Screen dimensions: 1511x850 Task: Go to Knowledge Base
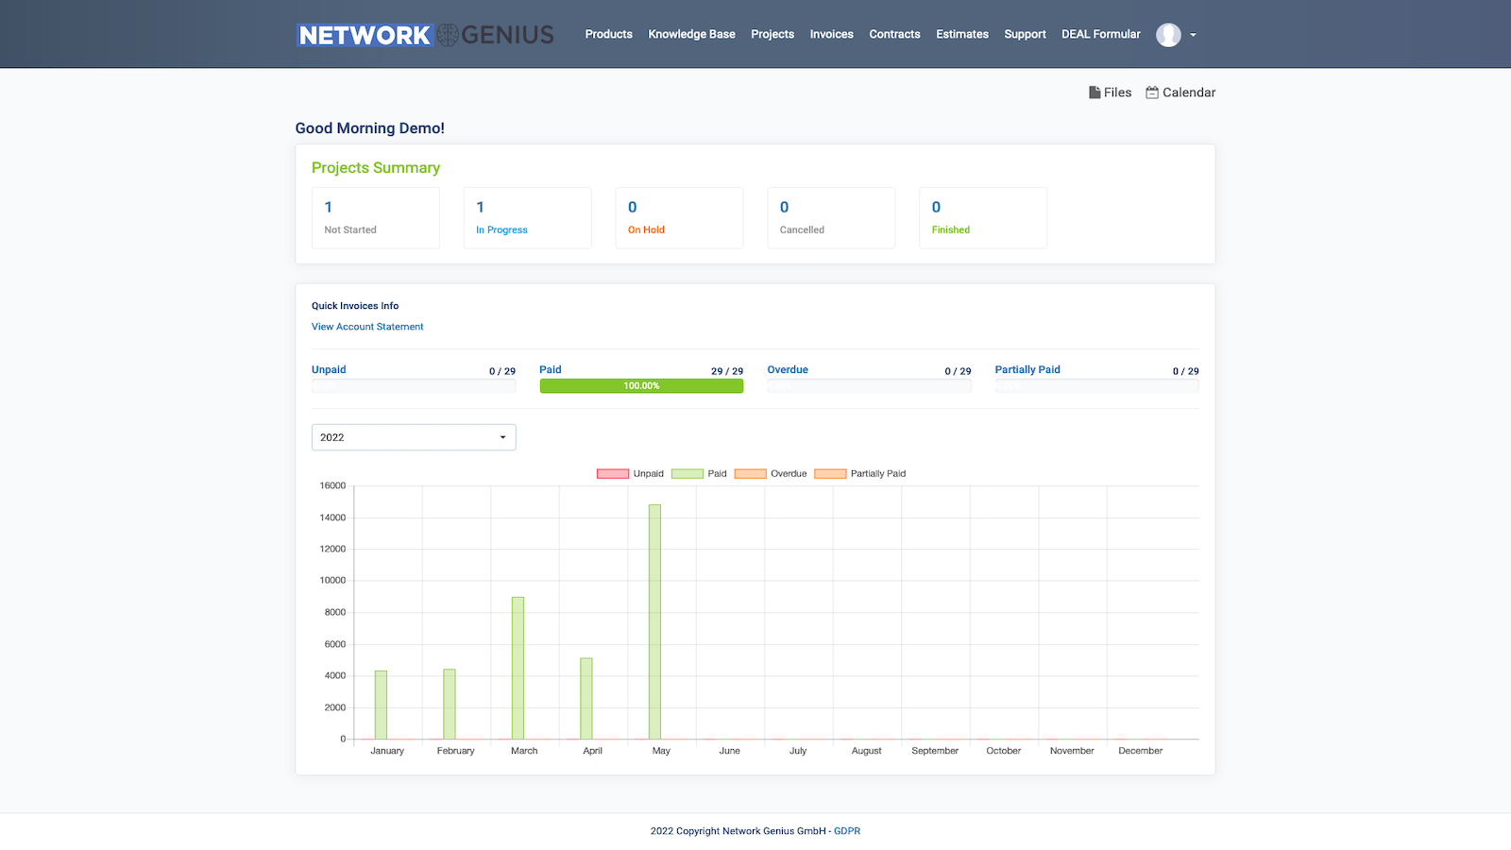click(691, 34)
